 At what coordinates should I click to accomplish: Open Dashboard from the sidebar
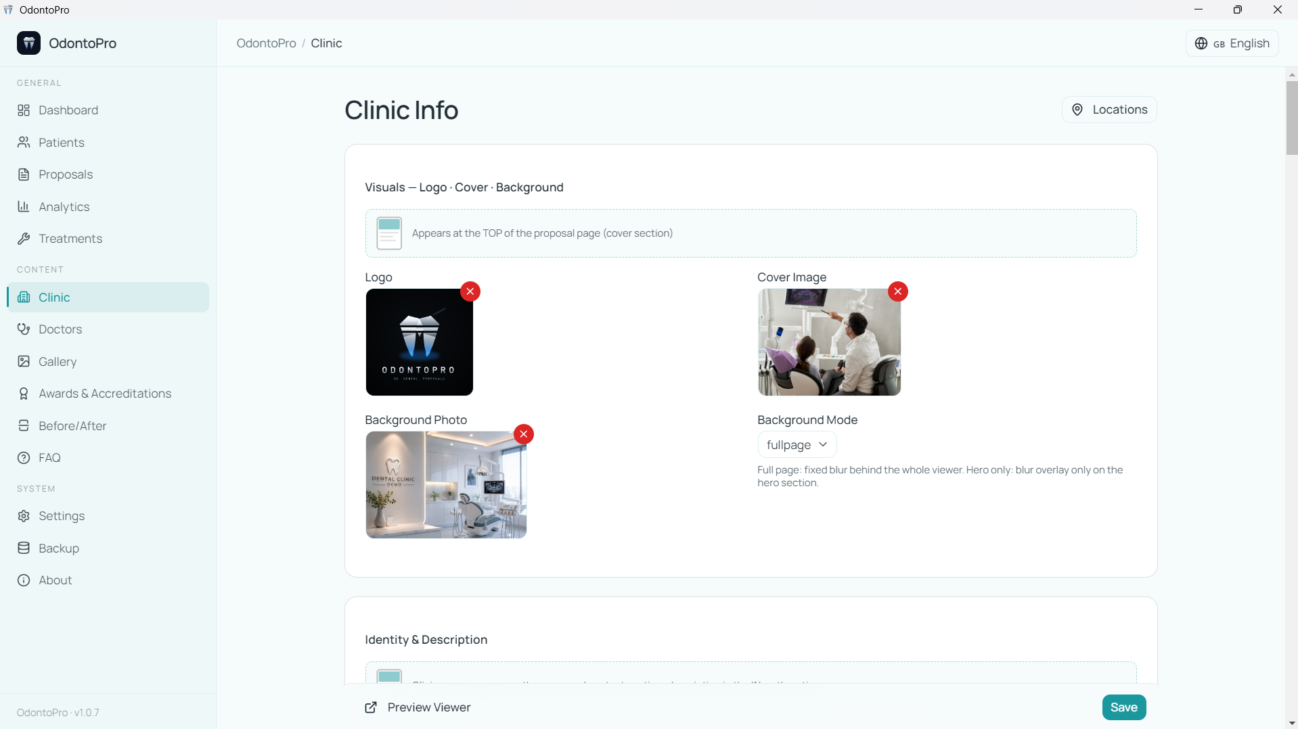pyautogui.click(x=108, y=110)
